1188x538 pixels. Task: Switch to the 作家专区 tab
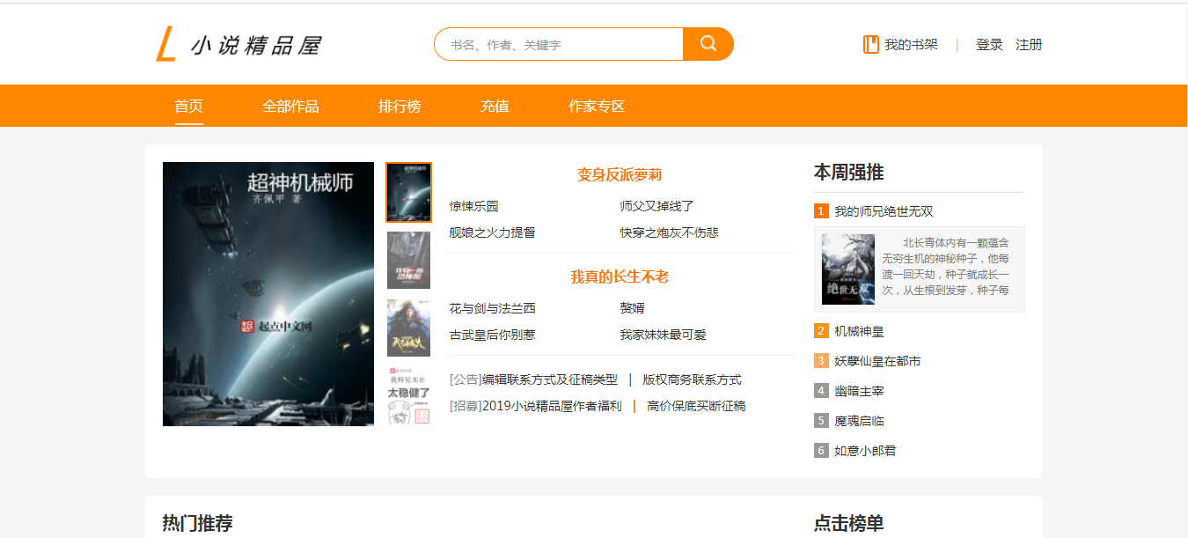tap(597, 107)
